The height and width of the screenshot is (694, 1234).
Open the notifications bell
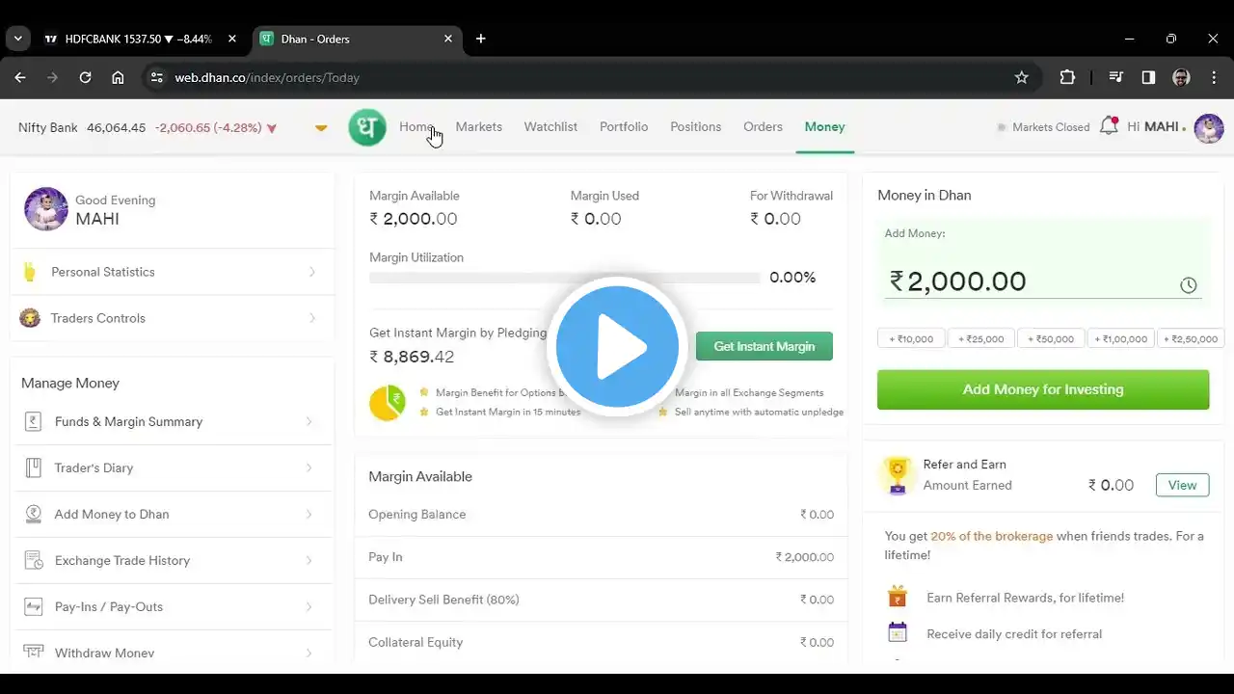tap(1109, 126)
